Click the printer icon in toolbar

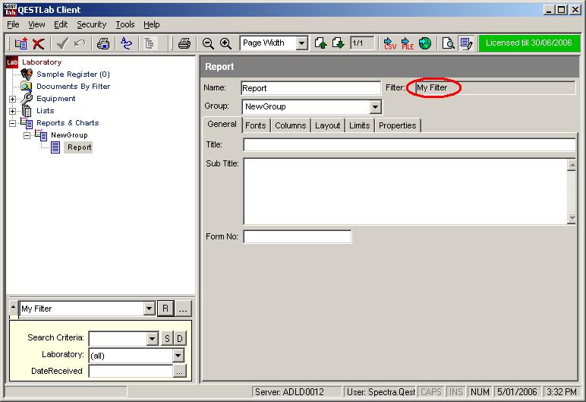tap(183, 44)
